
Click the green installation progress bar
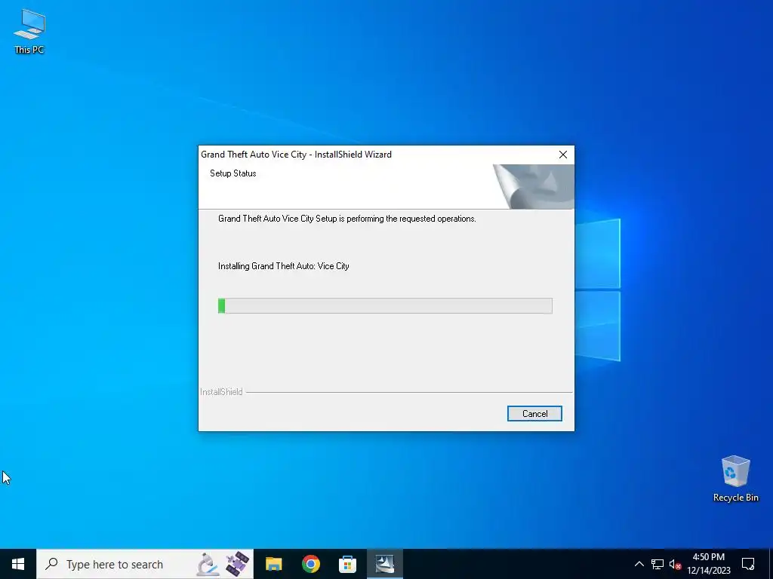click(x=385, y=306)
